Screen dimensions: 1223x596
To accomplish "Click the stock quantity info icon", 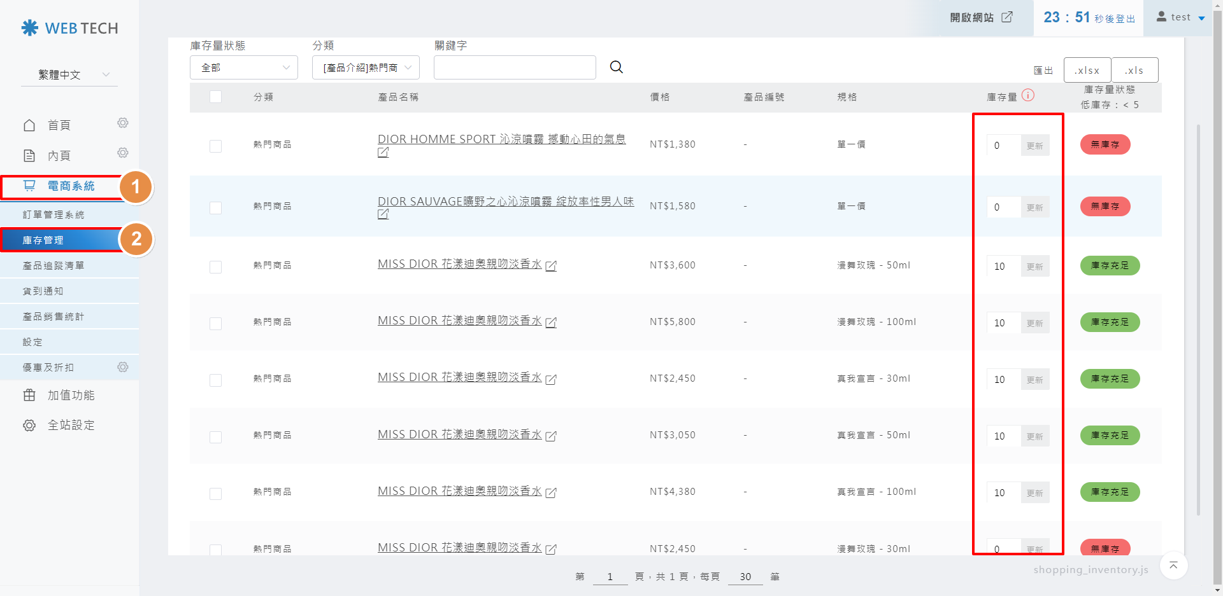I will tap(1028, 95).
